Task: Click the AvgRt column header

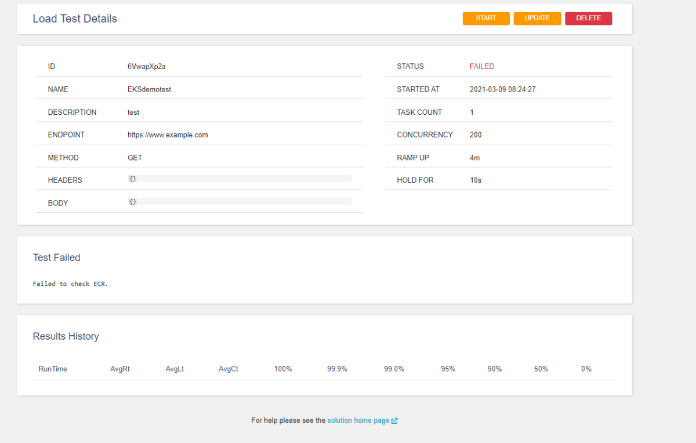Action: coord(120,369)
